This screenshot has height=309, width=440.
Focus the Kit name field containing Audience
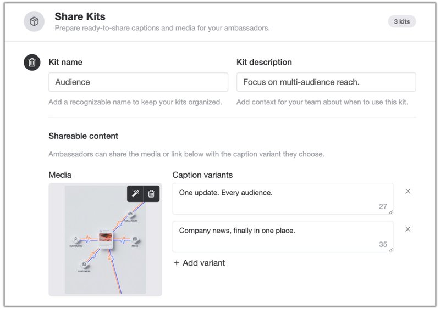[139, 82]
